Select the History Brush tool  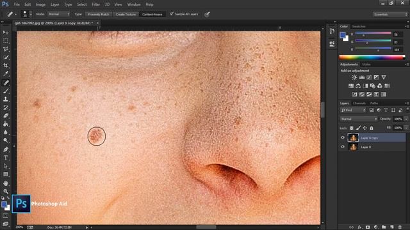6,107
